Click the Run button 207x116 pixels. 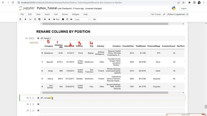(57, 19)
